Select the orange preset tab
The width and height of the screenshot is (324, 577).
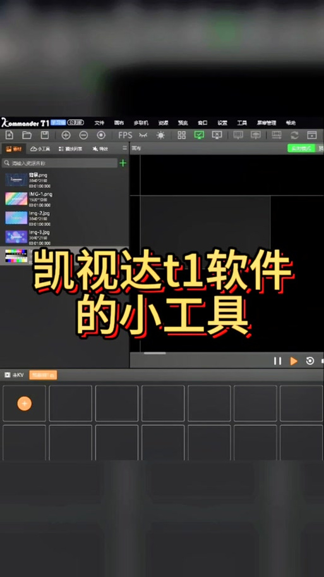pos(43,375)
